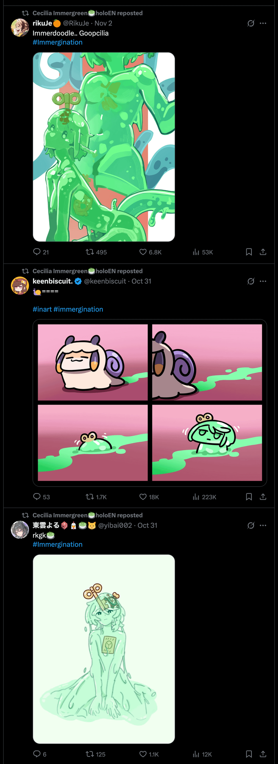Open more options on @yibai002's post
278x764 pixels.
(x=263, y=525)
